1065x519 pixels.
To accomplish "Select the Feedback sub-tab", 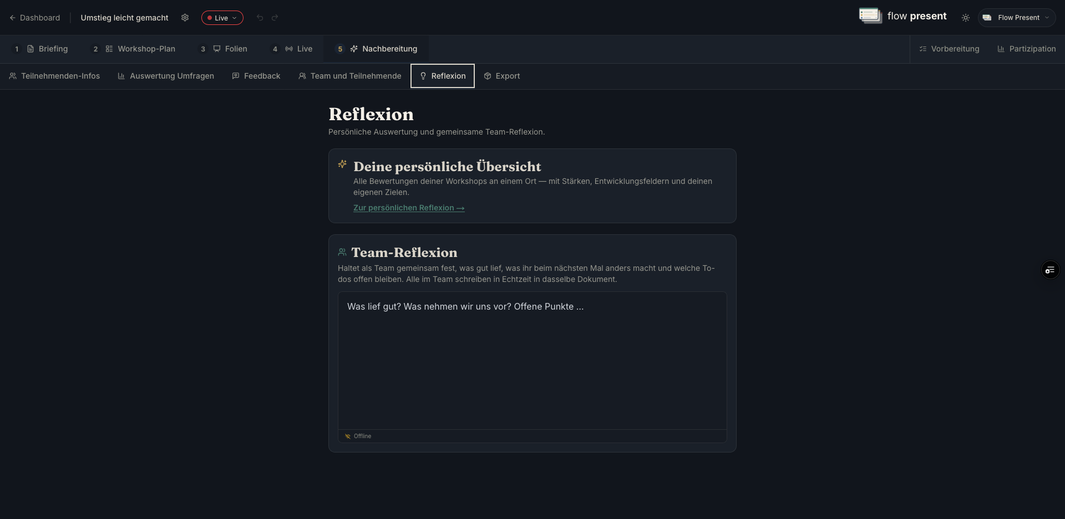I will point(256,76).
